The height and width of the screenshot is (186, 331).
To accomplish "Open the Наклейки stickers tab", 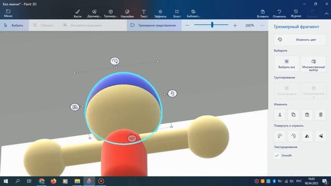I will [127, 13].
